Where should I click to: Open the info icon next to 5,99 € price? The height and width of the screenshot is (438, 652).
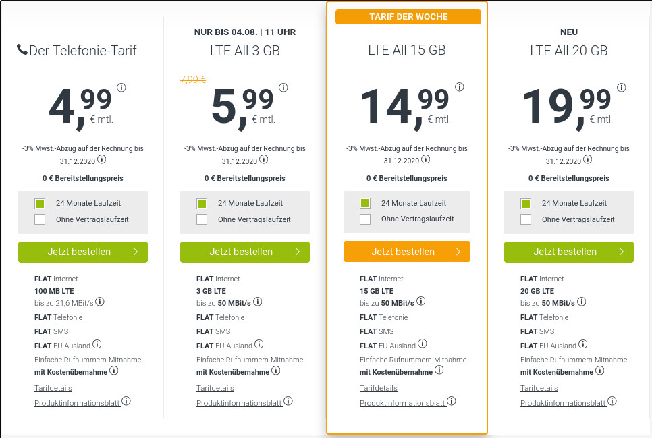click(283, 87)
